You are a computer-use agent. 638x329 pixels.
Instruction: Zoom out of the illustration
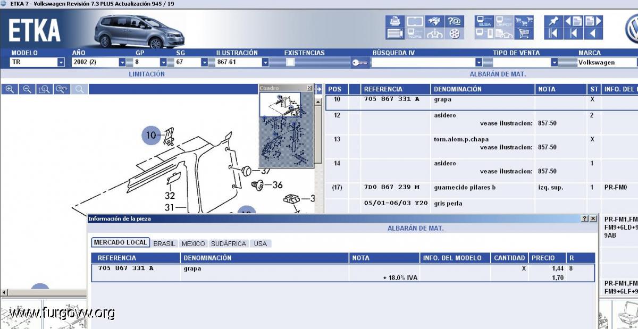27,89
